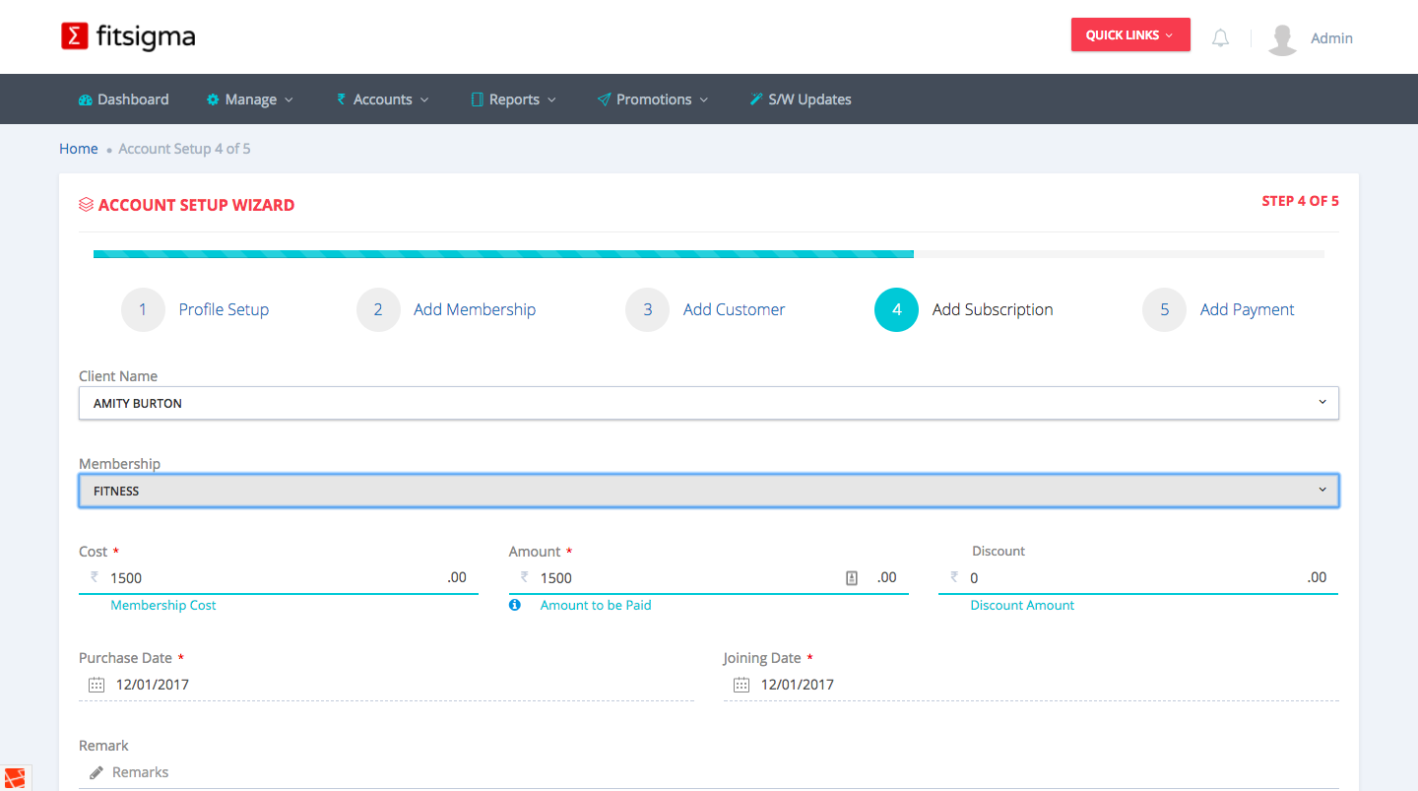Open the Manage menu
Screen dimensions: 1418x791
250,99
